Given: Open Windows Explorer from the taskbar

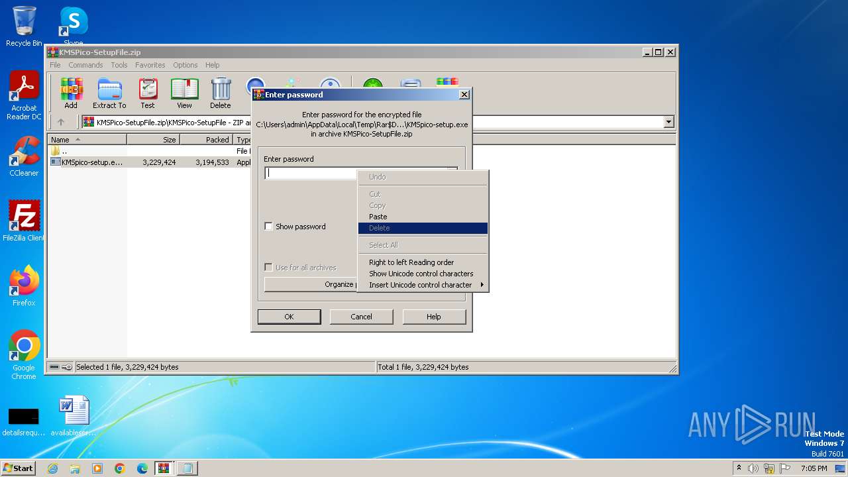Looking at the screenshot, I should 75,468.
